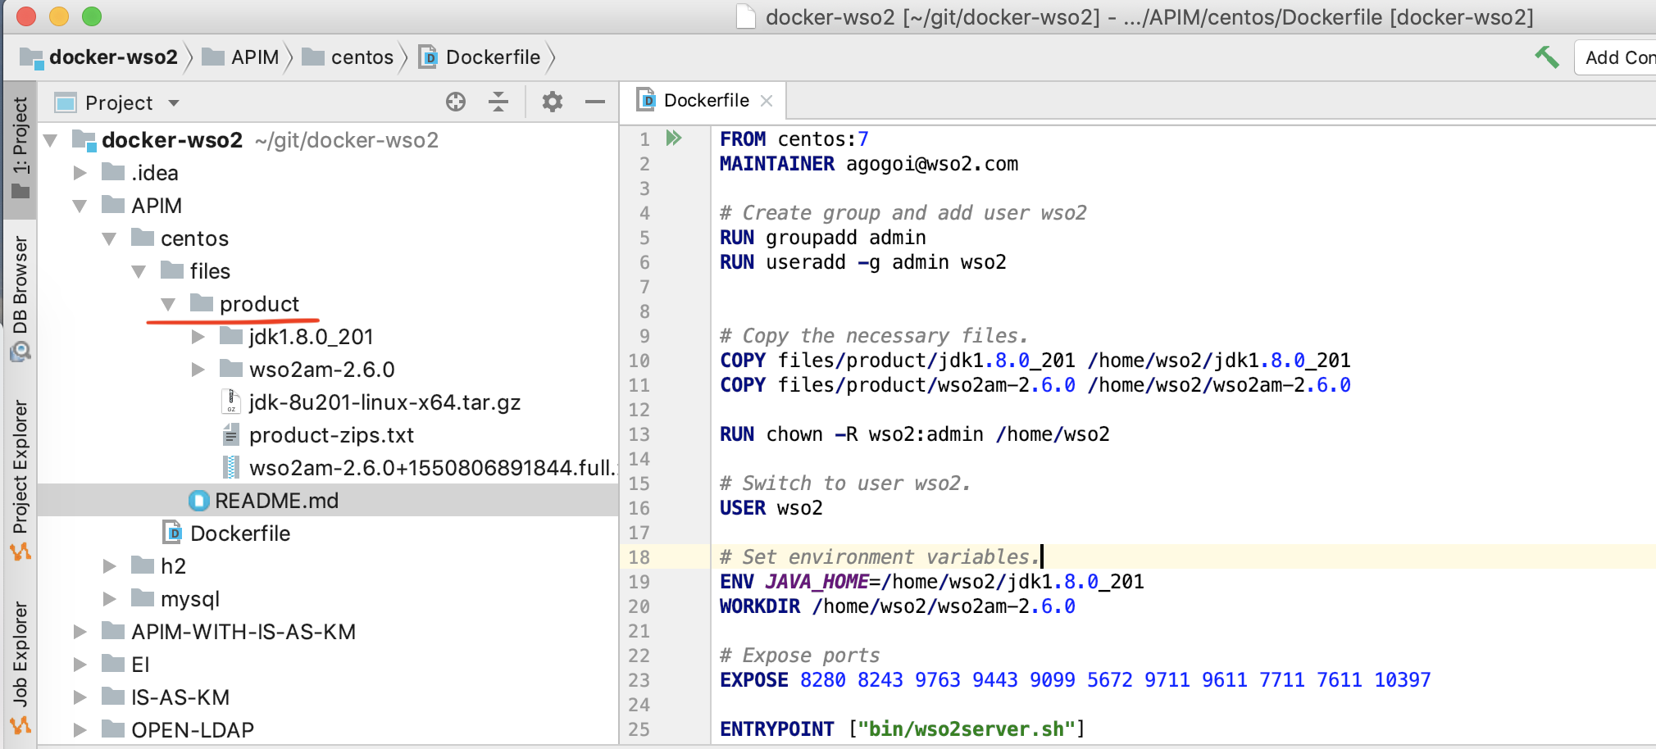Expand the wso2am-2.6.0 folder
Image resolution: width=1656 pixels, height=749 pixels.
pos(198,370)
